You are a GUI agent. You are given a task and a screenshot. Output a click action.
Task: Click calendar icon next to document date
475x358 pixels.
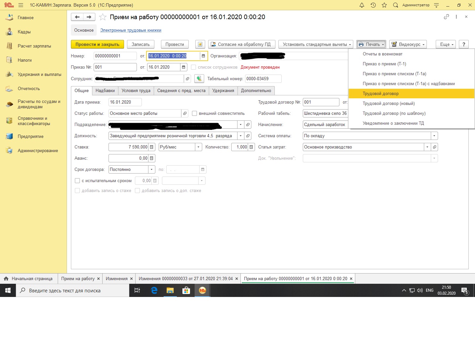tap(203, 56)
